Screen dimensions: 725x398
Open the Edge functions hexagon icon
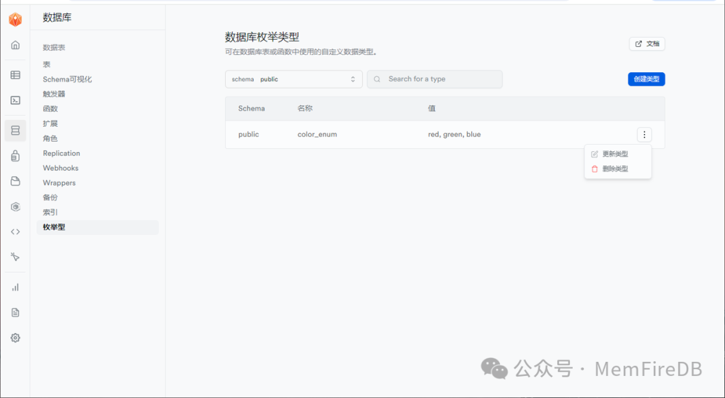tap(15, 206)
